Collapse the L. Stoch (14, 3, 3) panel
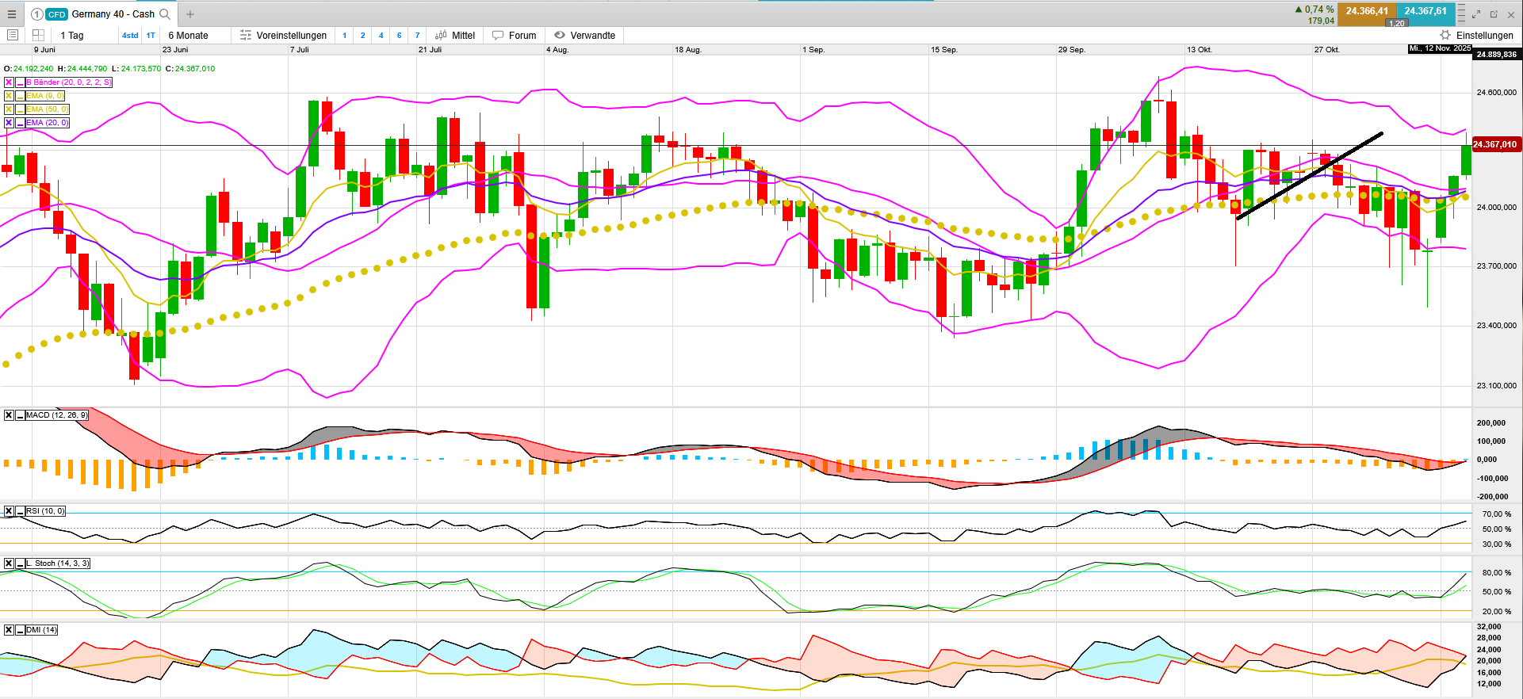 click(x=20, y=563)
